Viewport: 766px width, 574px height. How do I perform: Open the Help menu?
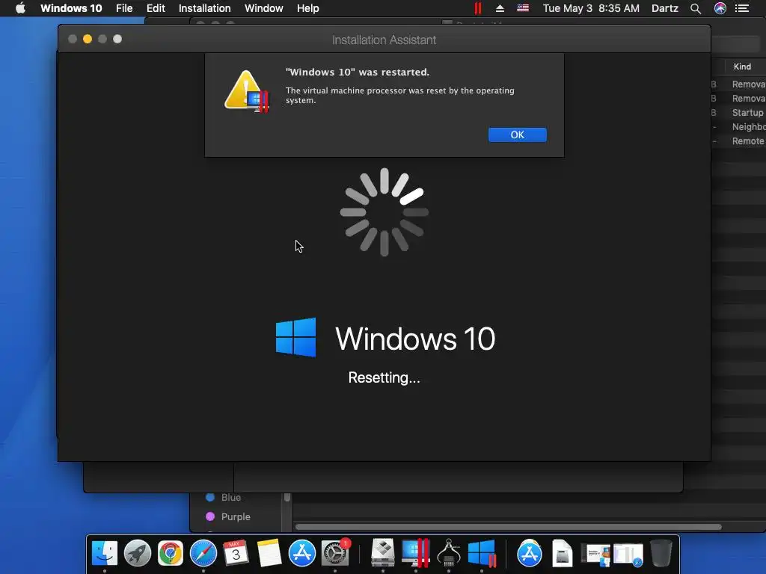[307, 8]
